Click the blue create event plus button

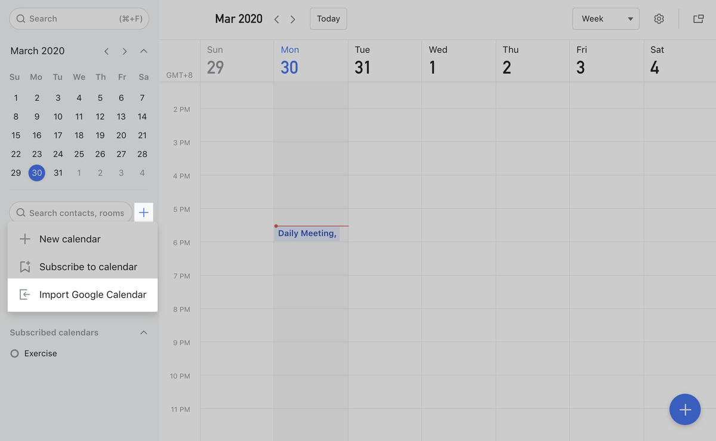coord(684,409)
